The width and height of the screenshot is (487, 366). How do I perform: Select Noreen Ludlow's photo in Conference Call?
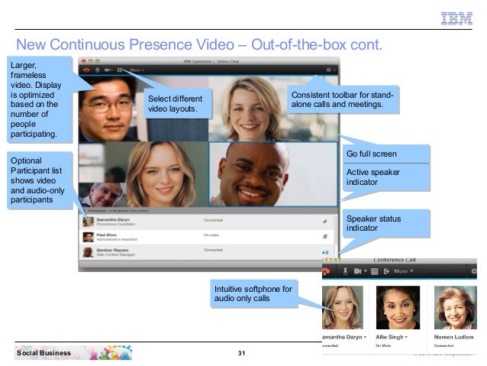[455, 307]
